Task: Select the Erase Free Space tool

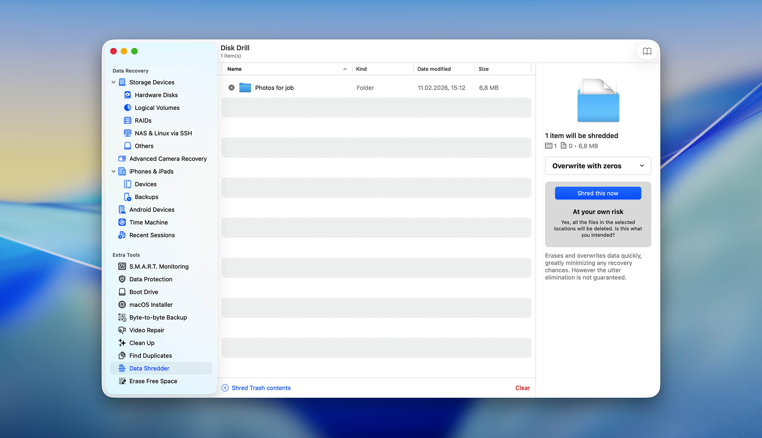Action: click(153, 381)
